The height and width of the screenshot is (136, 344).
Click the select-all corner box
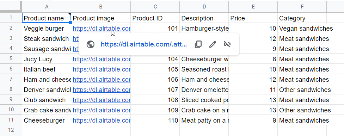[11, 7]
